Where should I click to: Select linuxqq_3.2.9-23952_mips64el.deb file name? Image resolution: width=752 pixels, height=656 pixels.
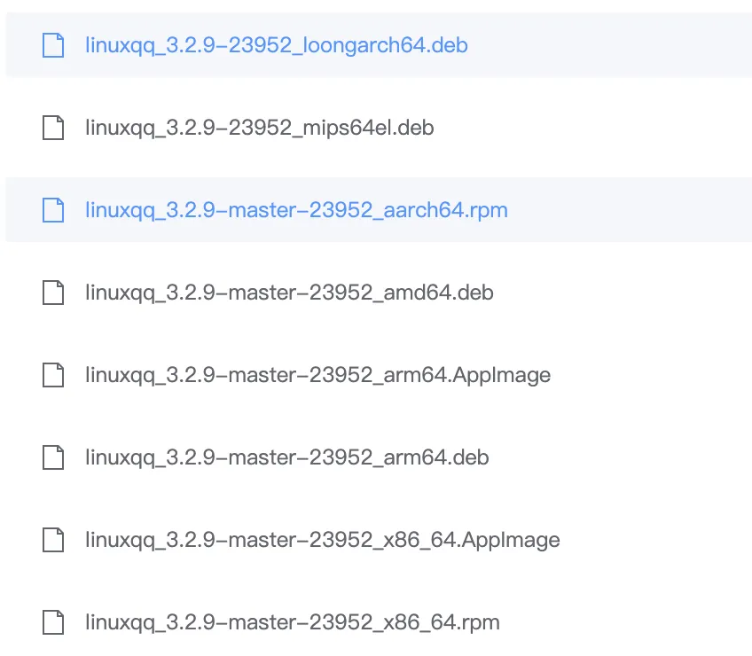coord(260,128)
